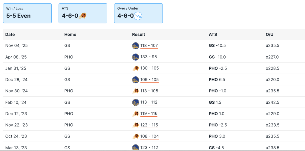Open the 113 - 112 game result
The width and height of the screenshot is (305, 151).
tap(149, 102)
